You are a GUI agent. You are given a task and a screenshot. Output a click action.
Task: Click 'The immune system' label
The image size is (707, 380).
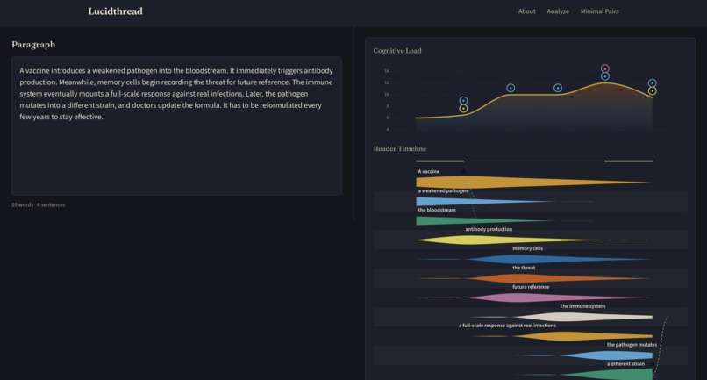click(x=582, y=306)
